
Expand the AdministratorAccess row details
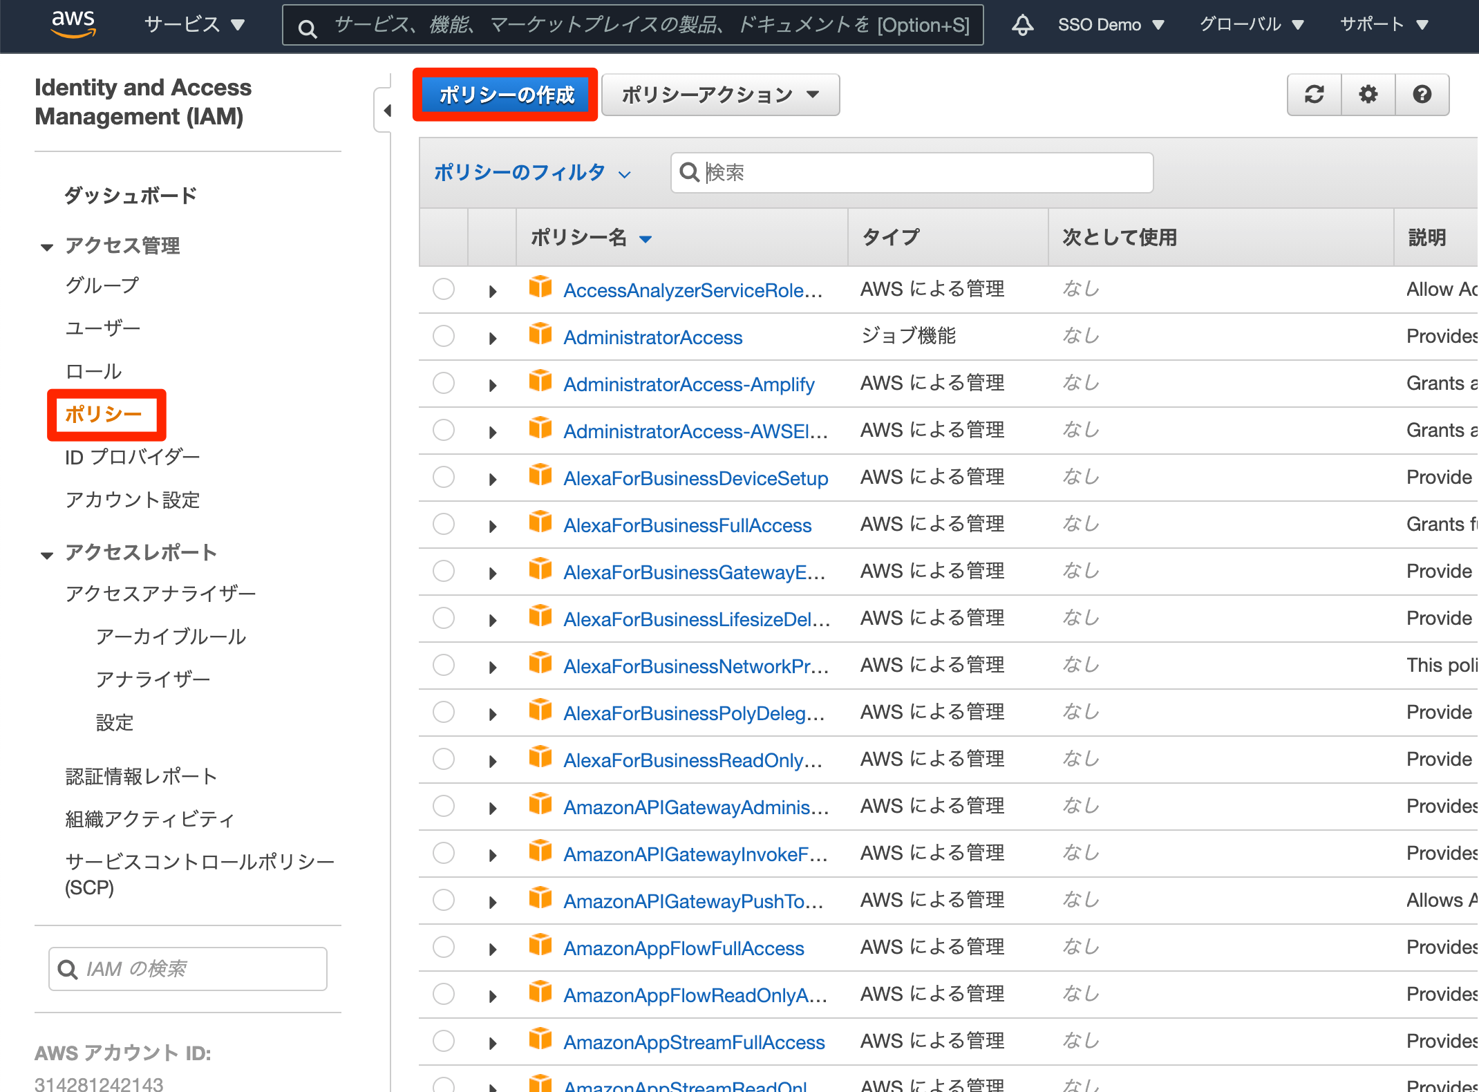493,339
